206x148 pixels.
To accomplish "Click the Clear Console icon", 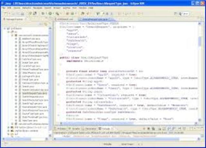I will 160,129.
